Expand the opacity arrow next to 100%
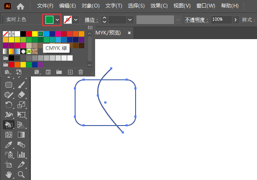 point(236,20)
